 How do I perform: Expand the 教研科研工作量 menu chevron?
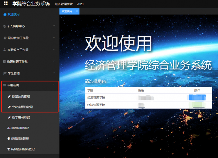click(x=54, y=61)
